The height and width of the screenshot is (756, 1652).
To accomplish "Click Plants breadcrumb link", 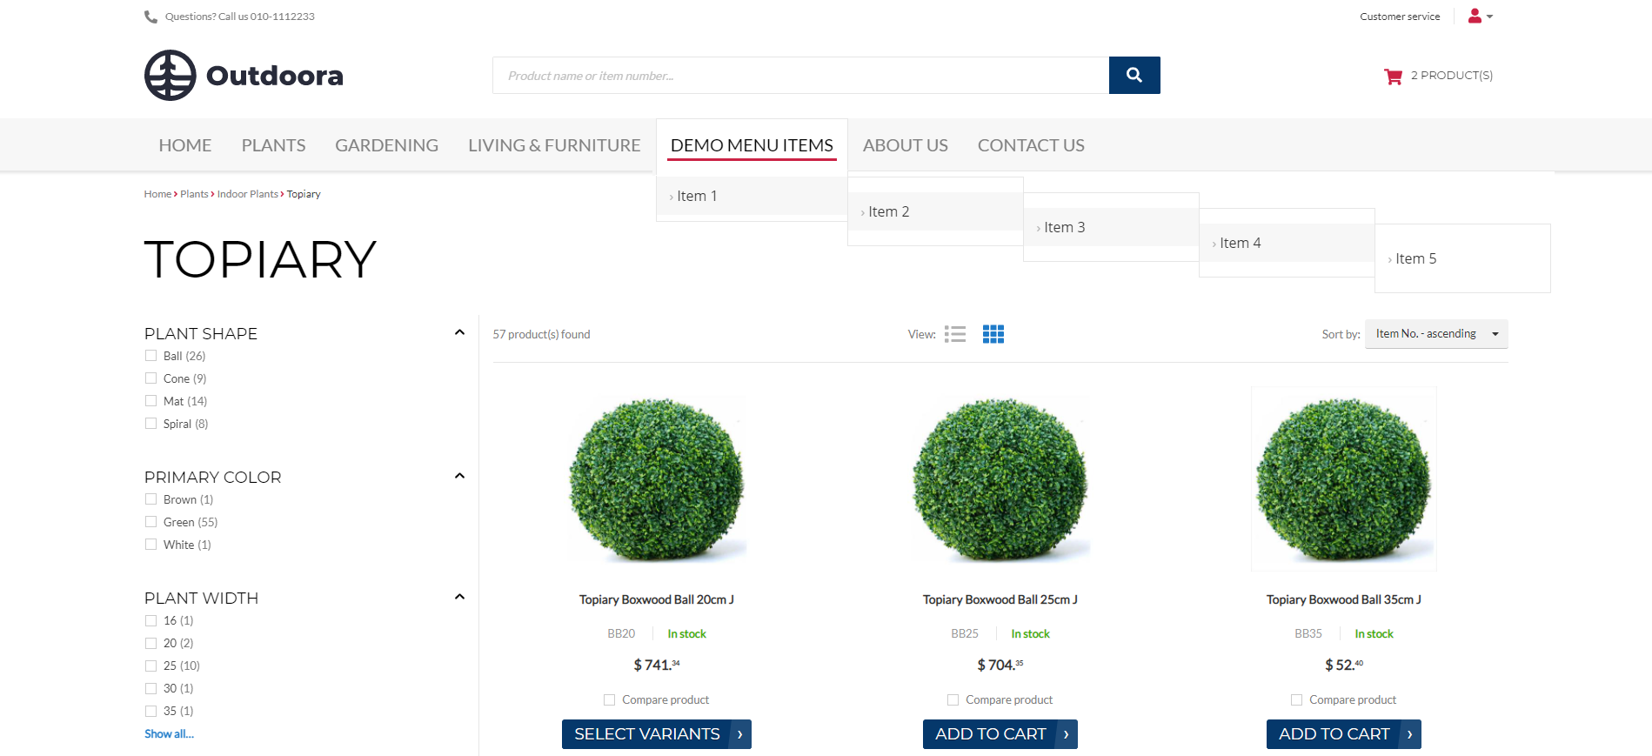I will point(194,194).
